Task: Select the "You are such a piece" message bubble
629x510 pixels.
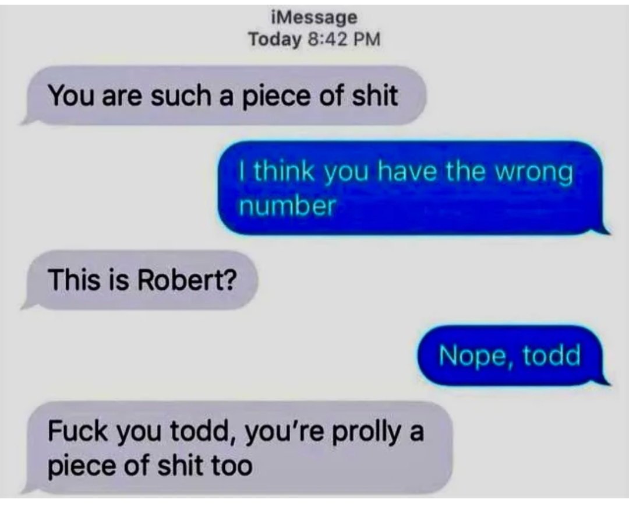Action: 223,96
